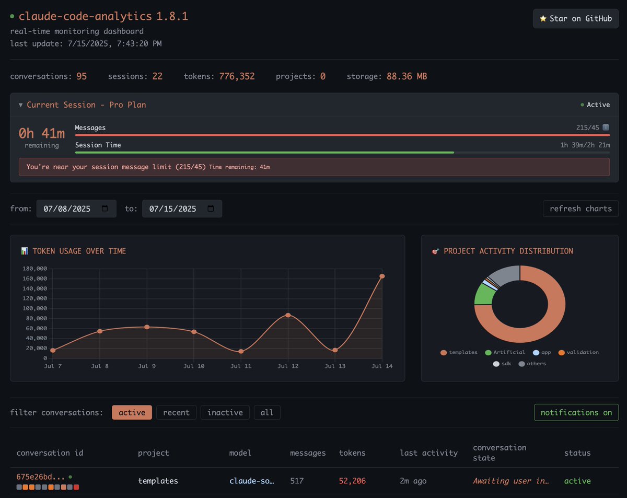Image resolution: width=627 pixels, height=498 pixels.
Task: Click the active status in conversation row
Action: [577, 481]
